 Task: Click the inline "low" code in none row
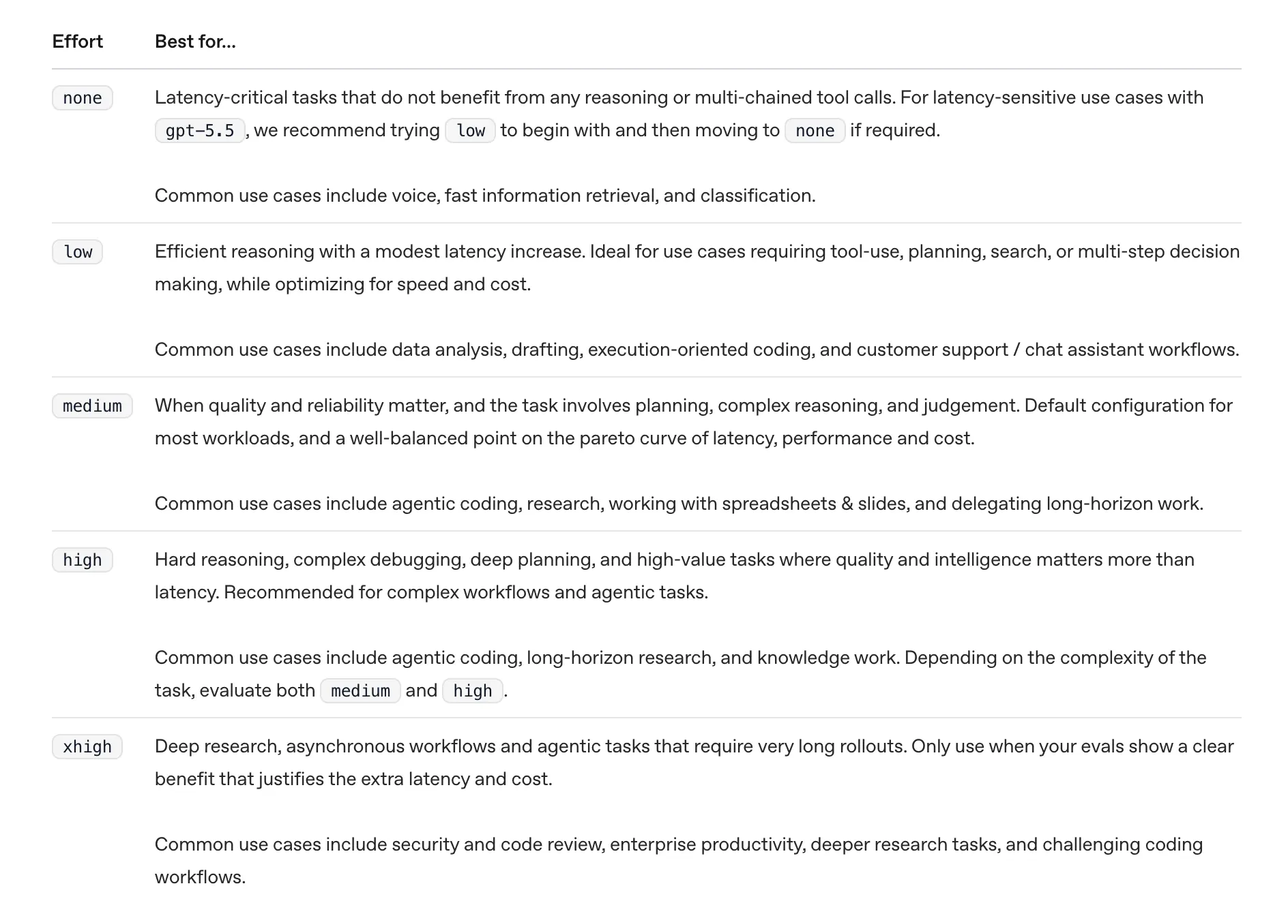(471, 131)
